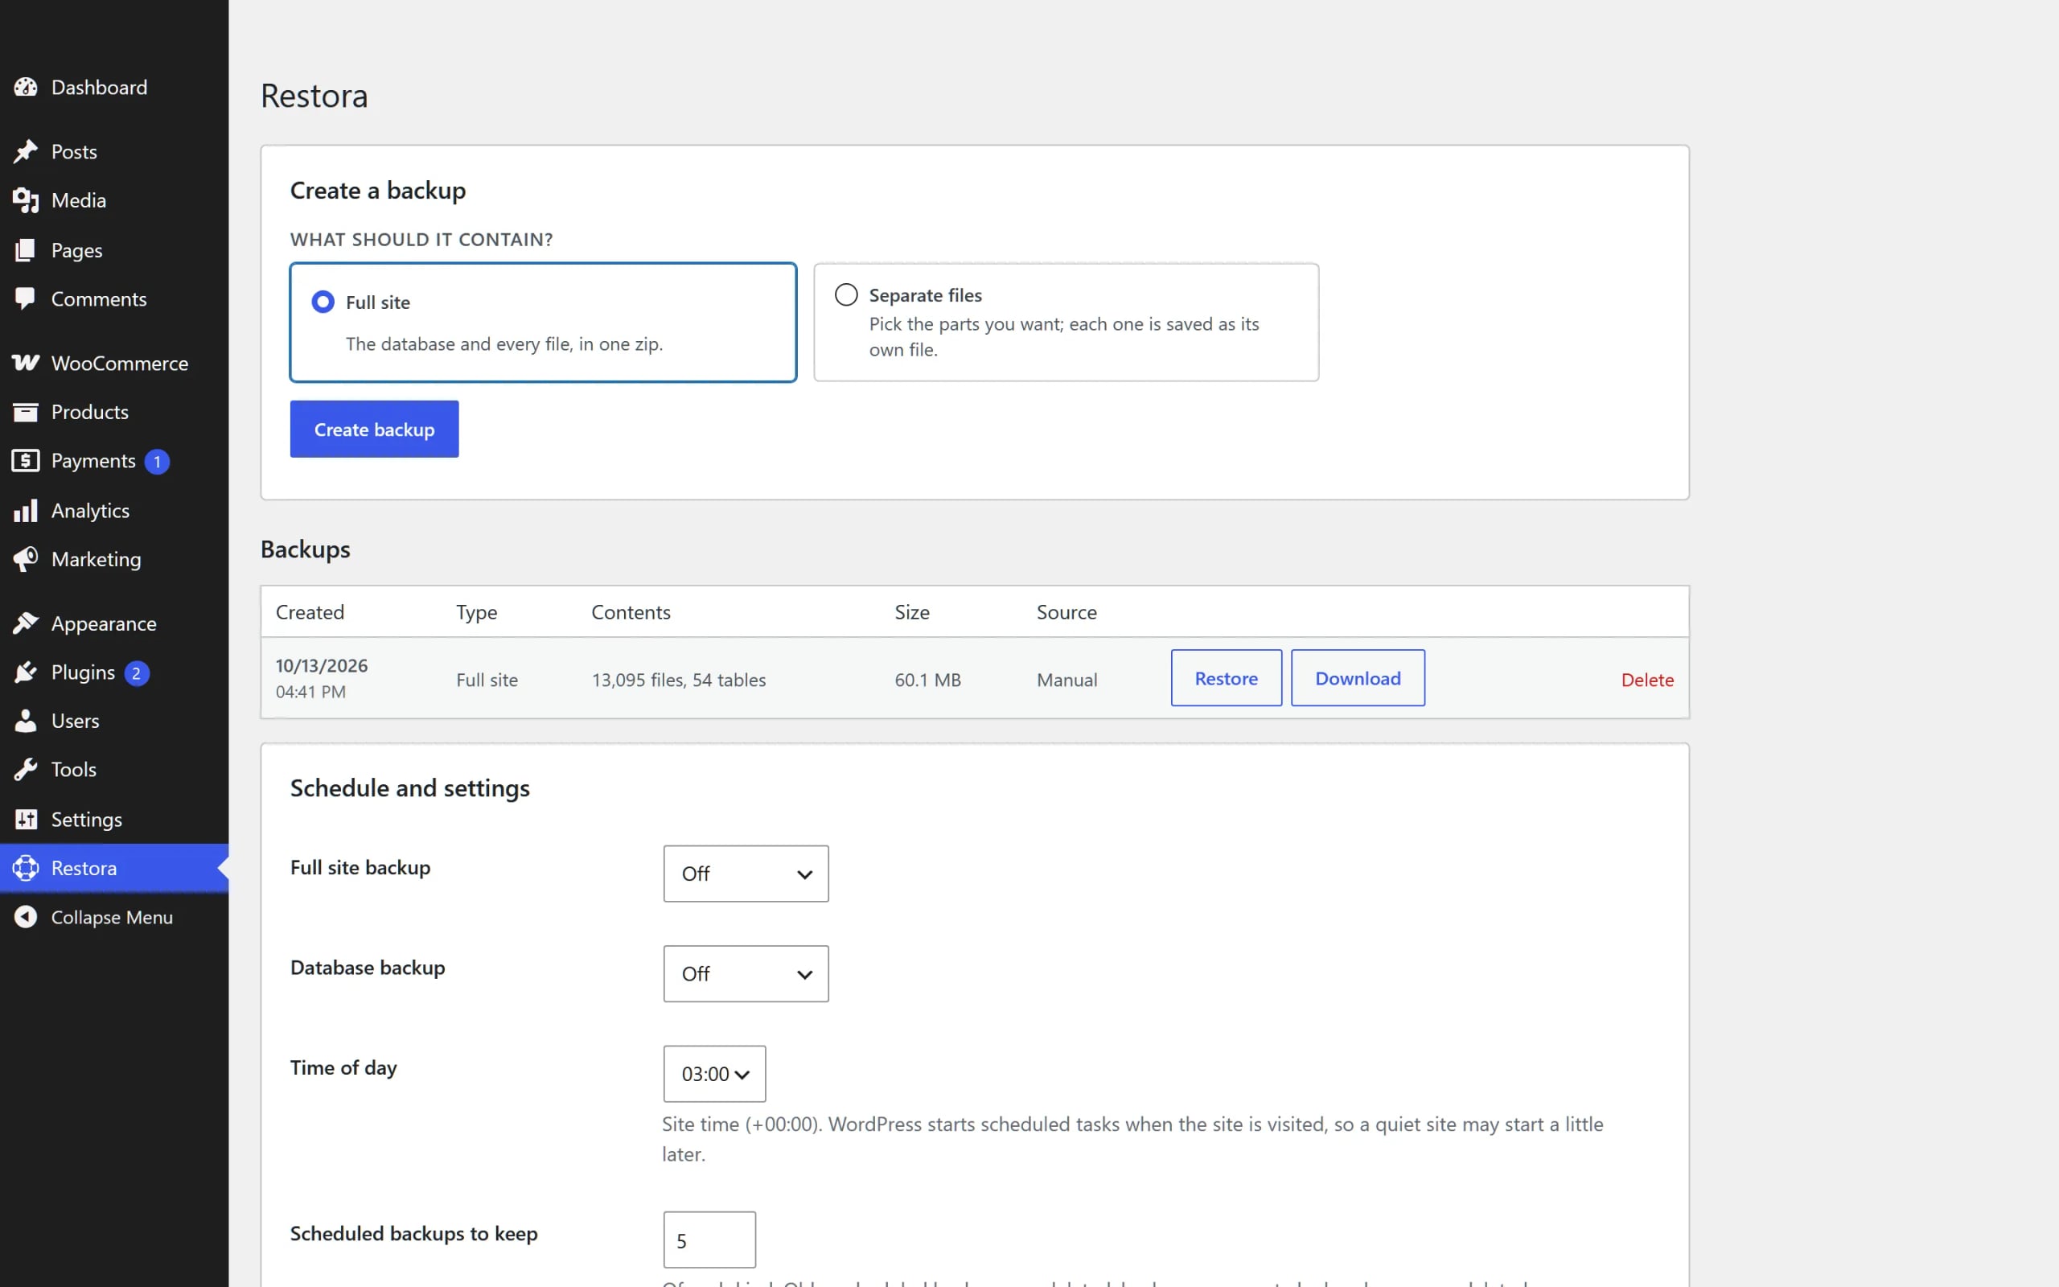Click the Settings sliders icon
Viewport: 2059px width, 1287px height.
pyautogui.click(x=26, y=819)
